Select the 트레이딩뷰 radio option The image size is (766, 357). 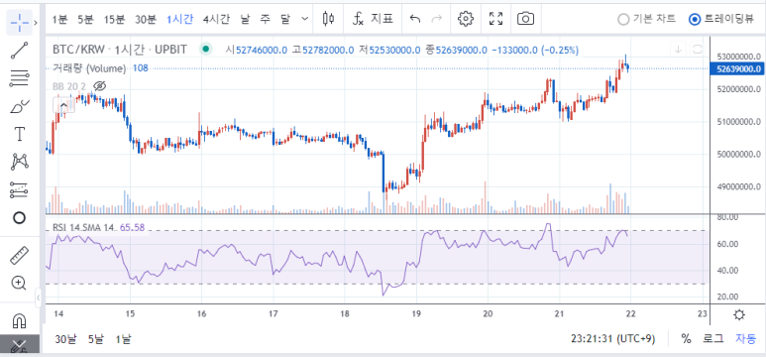click(721, 19)
